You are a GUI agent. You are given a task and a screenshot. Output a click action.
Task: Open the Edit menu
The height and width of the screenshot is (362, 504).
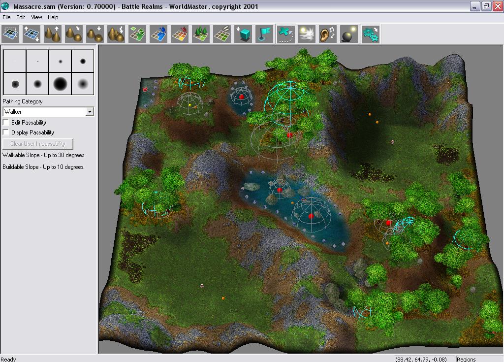21,17
